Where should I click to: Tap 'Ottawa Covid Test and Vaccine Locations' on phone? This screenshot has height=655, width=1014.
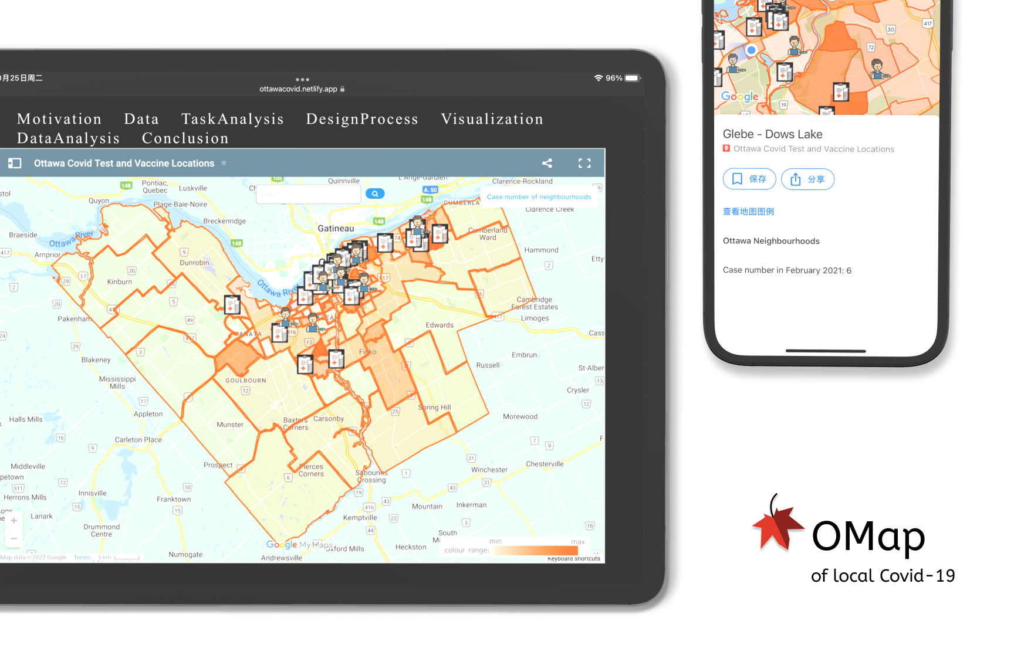pyautogui.click(x=814, y=149)
